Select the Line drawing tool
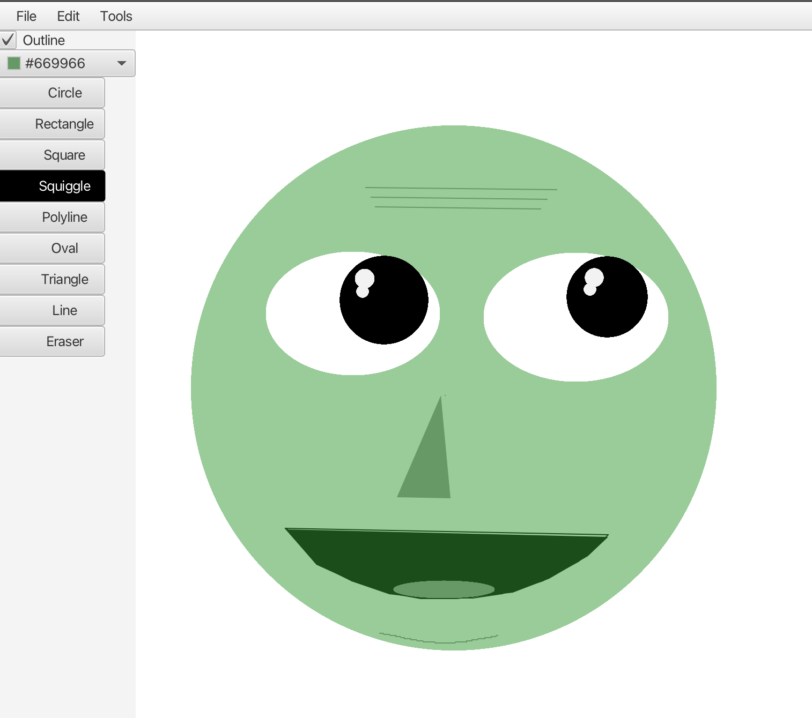 click(x=53, y=310)
